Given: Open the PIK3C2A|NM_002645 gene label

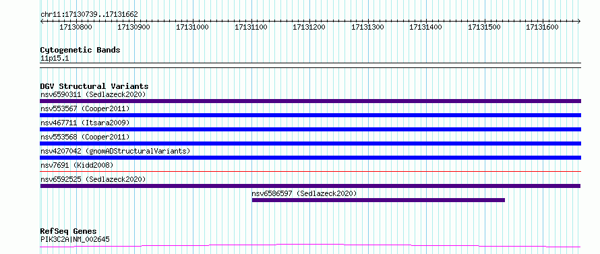Looking at the screenshot, I should tap(75, 239).
